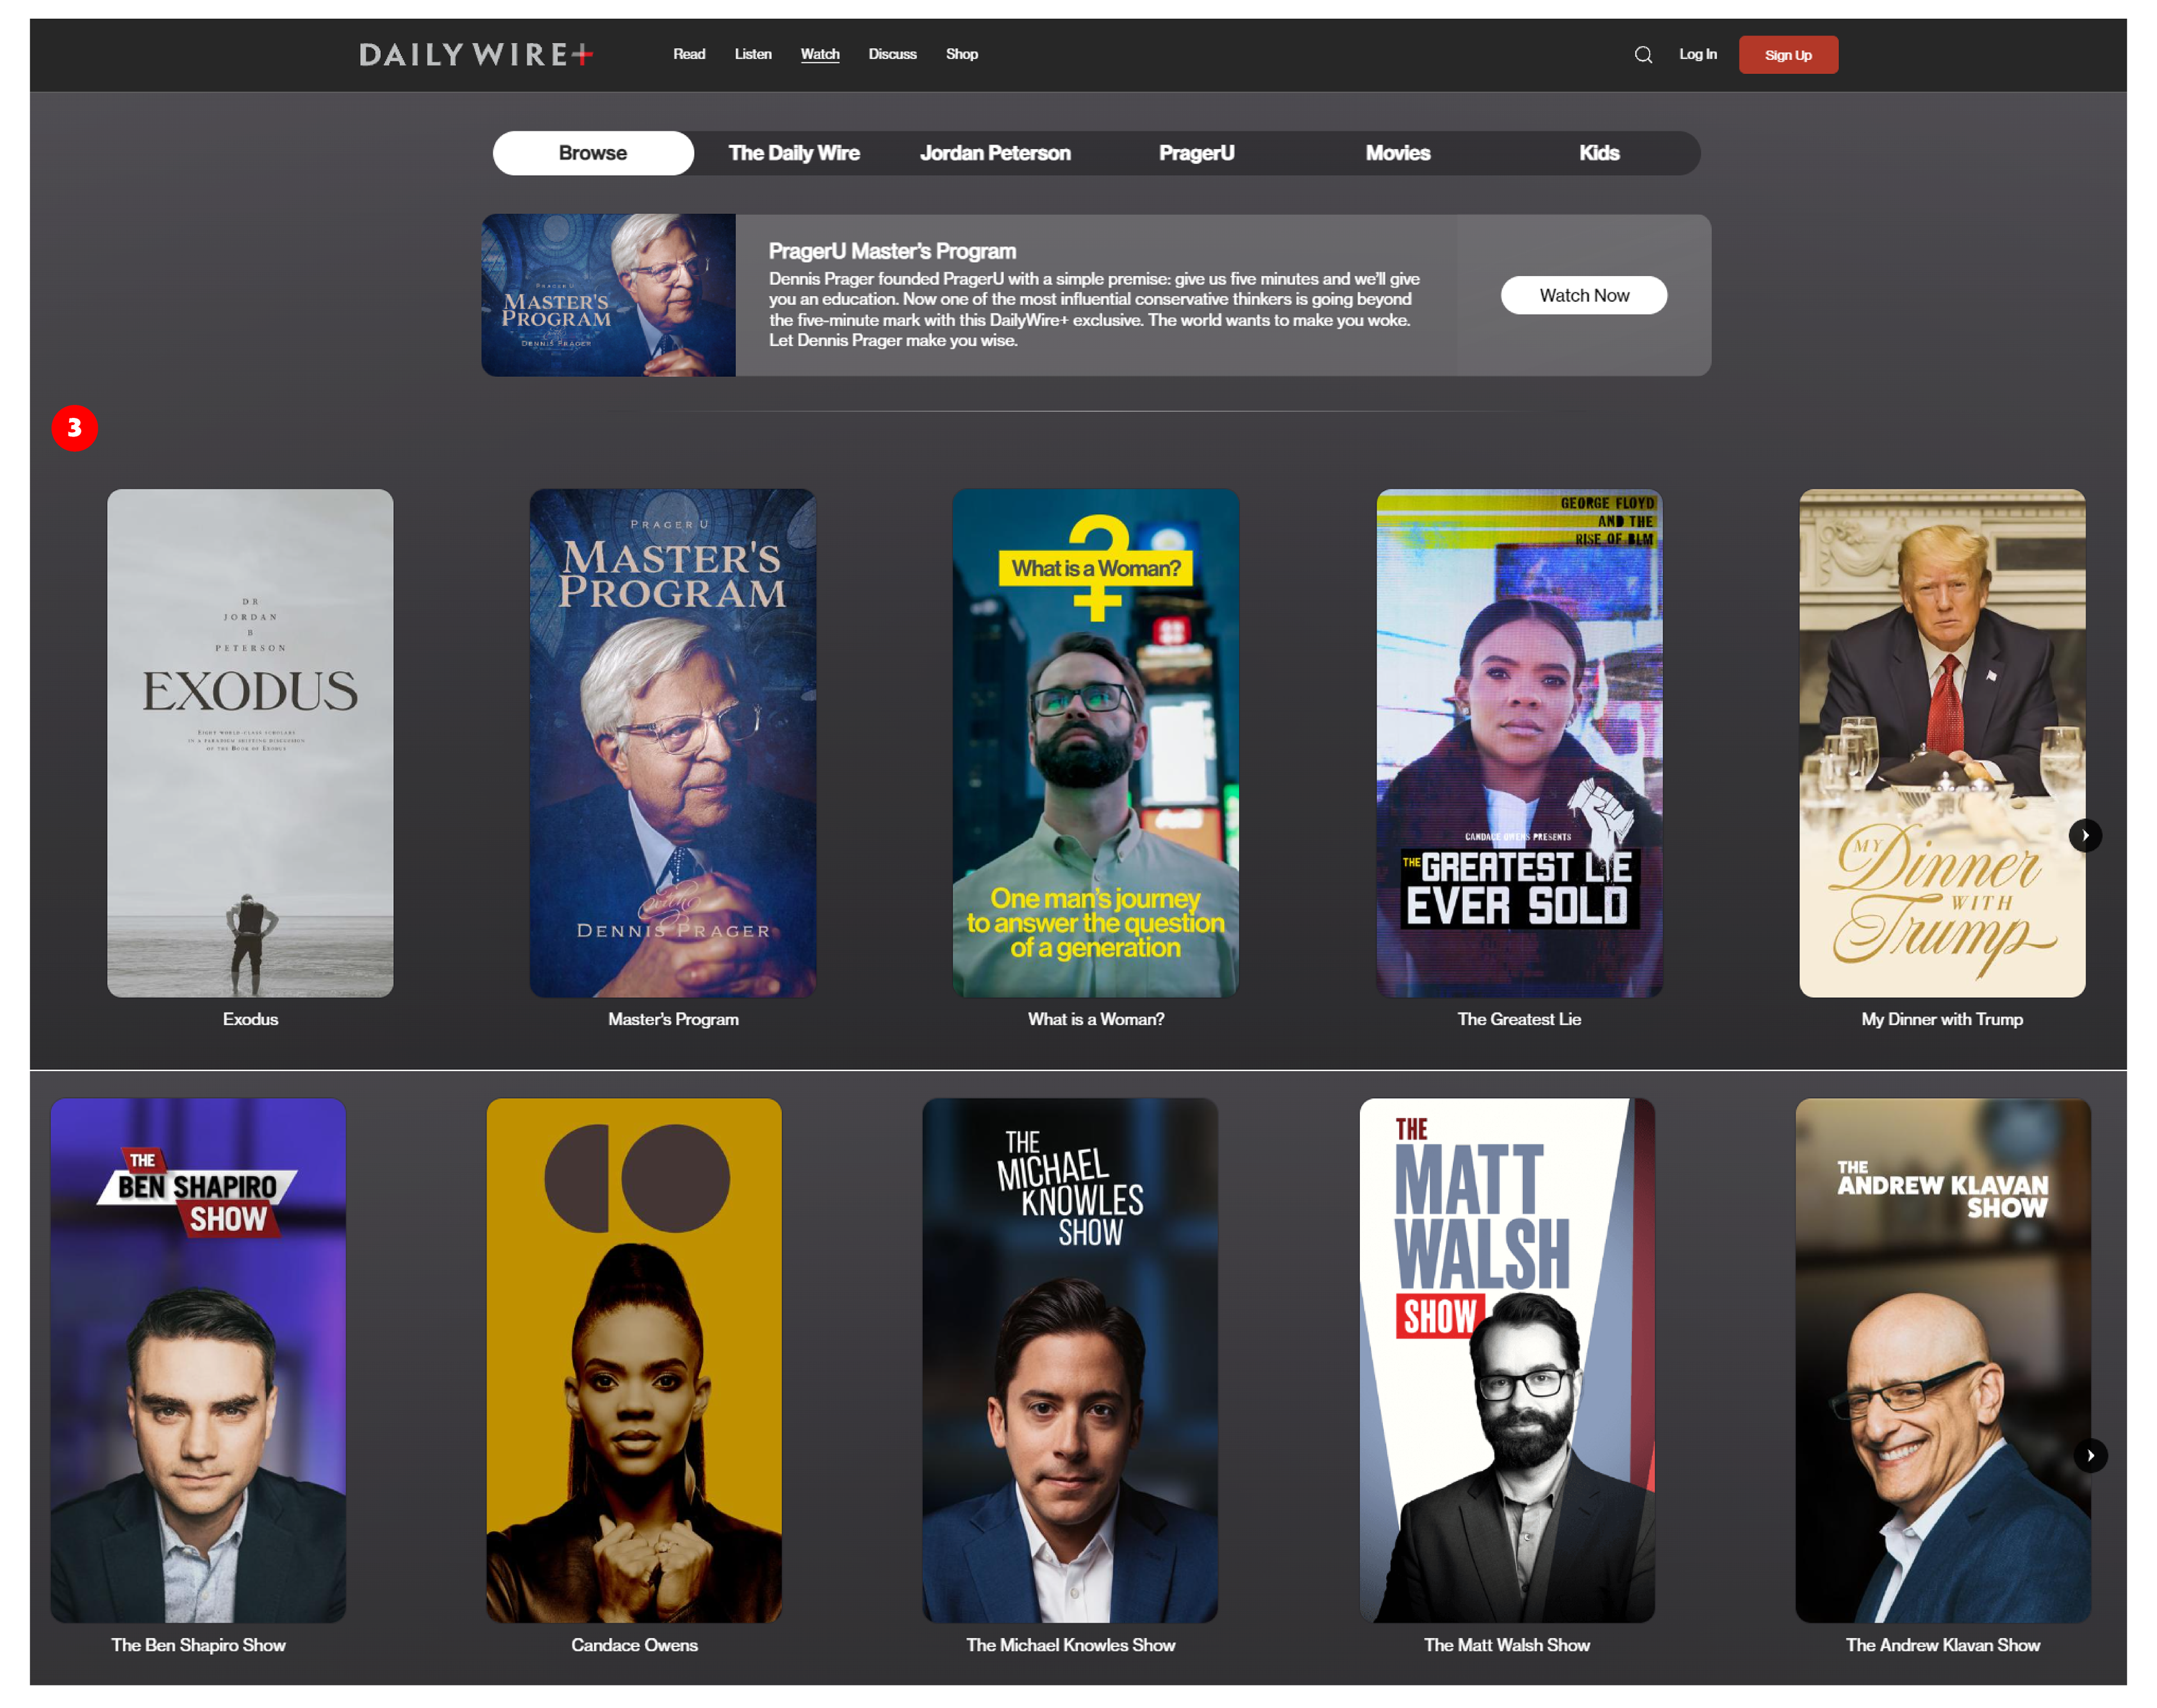Switch to the Jordan Peterson tab

coord(995,153)
